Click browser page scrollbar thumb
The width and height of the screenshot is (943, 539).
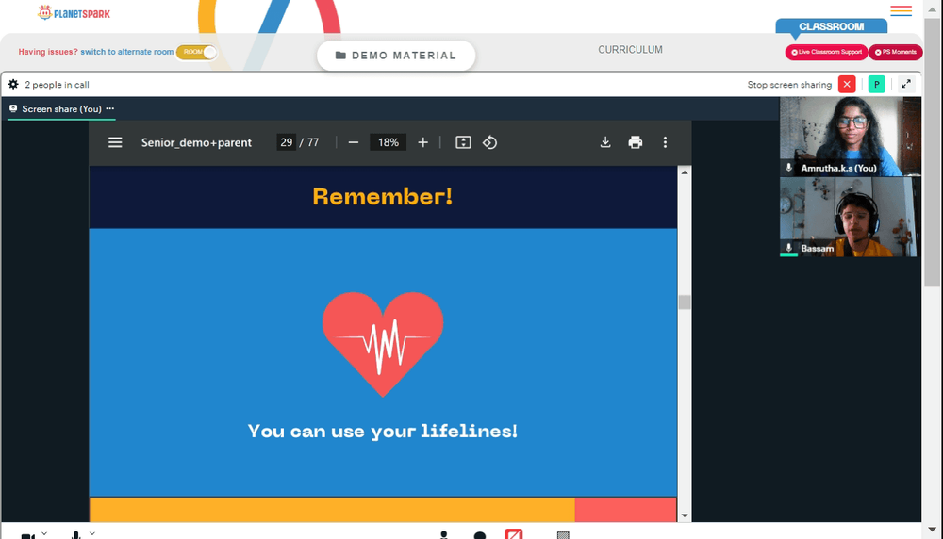click(933, 154)
